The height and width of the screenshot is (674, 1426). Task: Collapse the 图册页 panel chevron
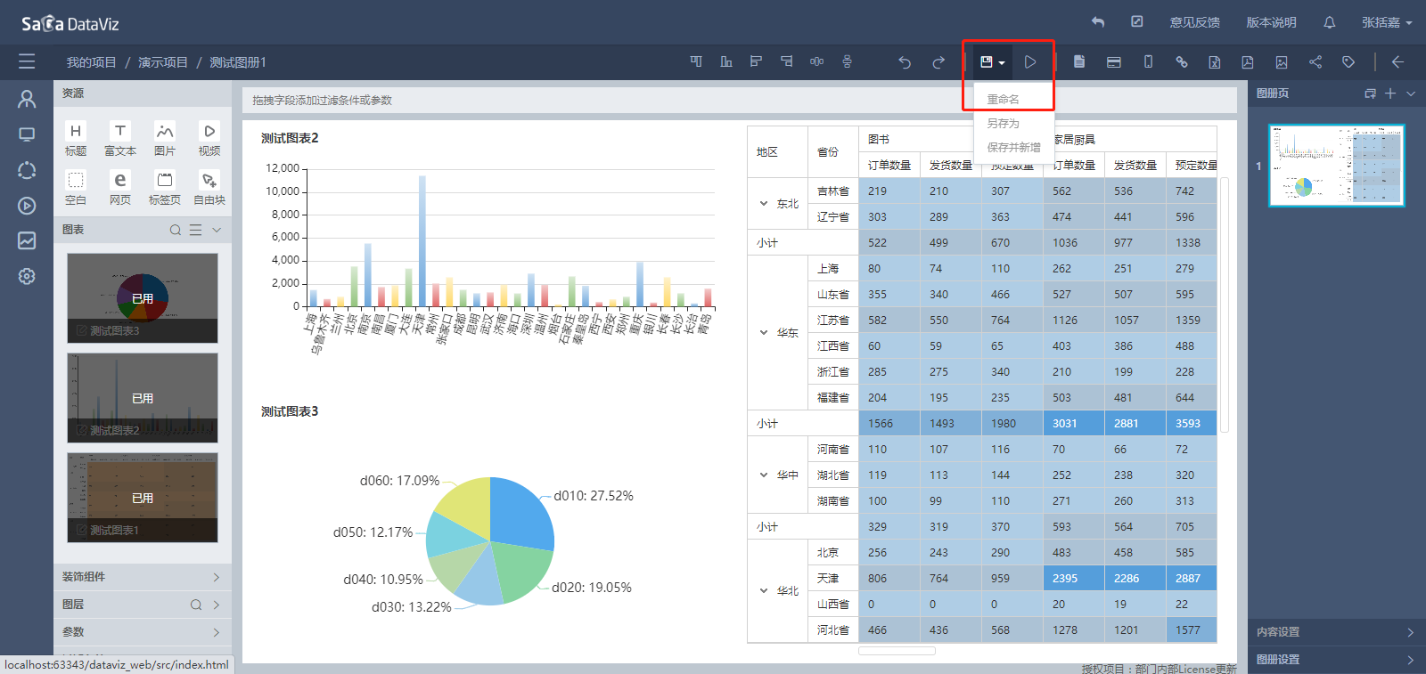pos(1411,93)
